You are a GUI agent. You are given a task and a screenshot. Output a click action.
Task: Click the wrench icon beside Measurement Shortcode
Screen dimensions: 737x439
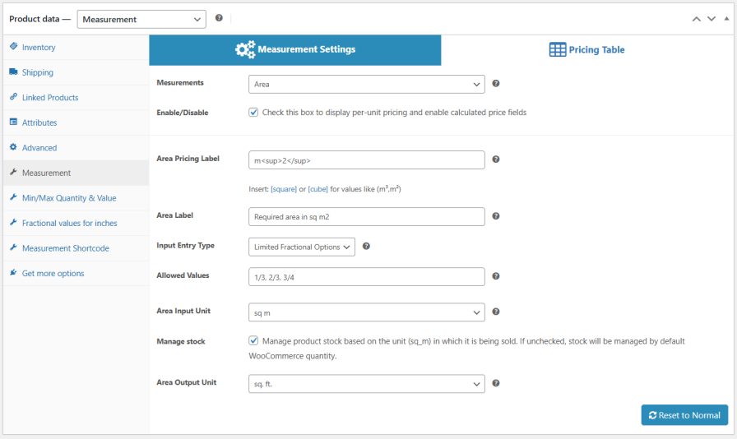(14, 247)
